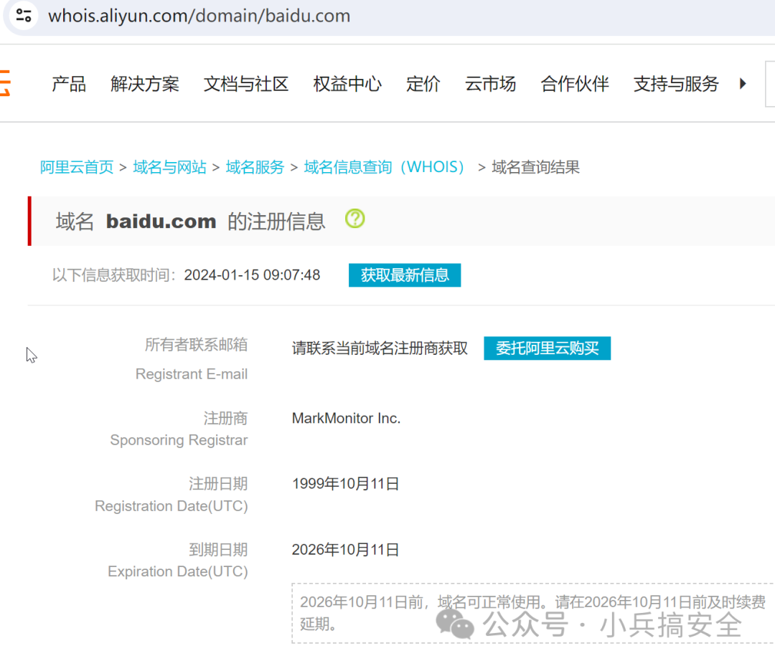Select registration date 1999年10月11日
Screen dimensions: 775x666
coord(345,484)
